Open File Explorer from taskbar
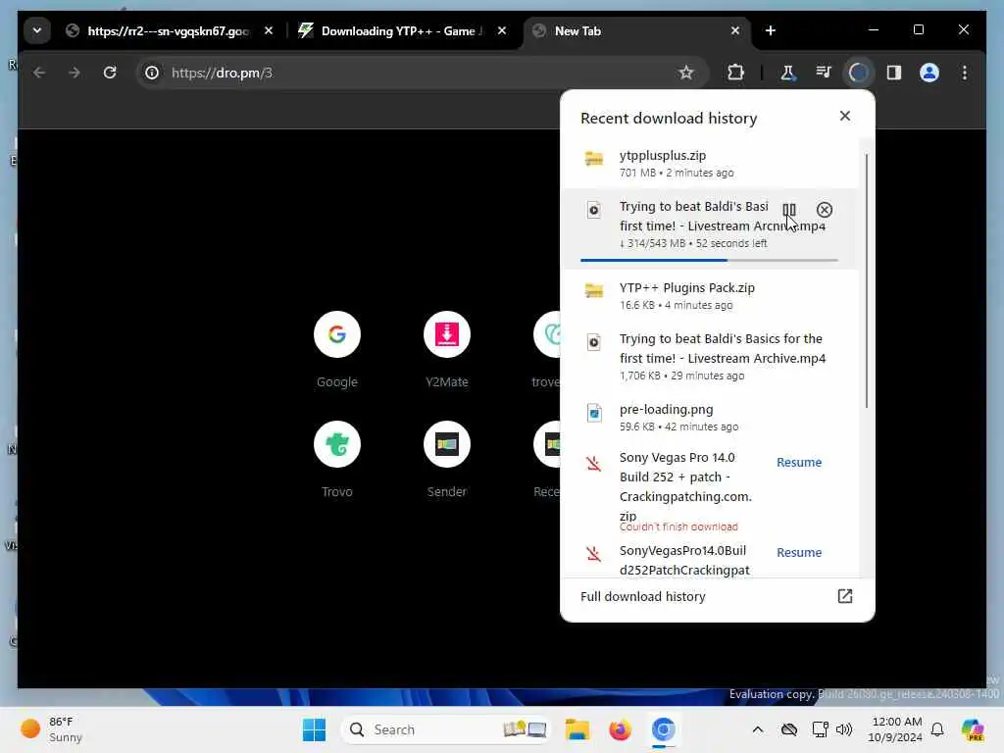1004x753 pixels. [x=577, y=729]
